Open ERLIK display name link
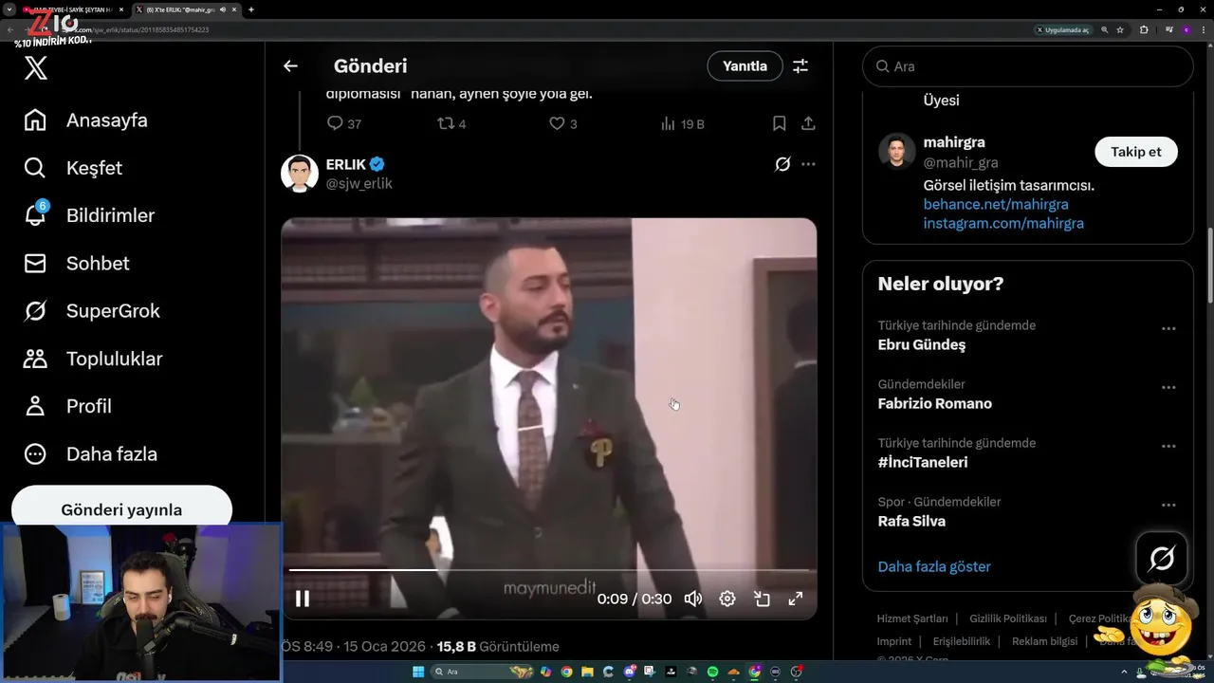Screen dimensions: 1214x683 [346, 164]
